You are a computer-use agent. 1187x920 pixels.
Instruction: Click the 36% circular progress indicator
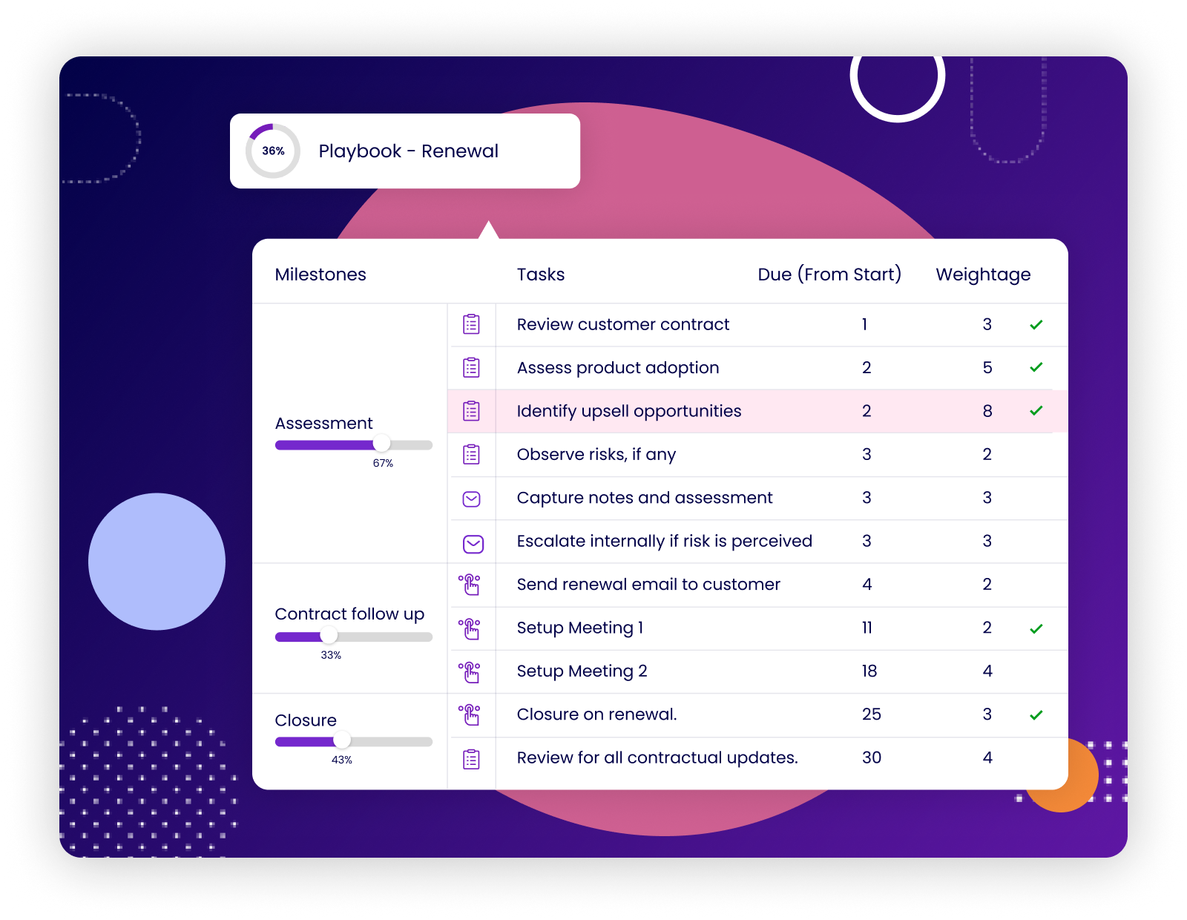tap(272, 151)
